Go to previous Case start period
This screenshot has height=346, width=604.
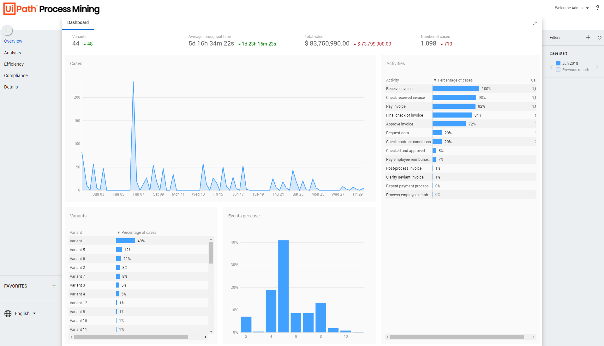(x=552, y=67)
